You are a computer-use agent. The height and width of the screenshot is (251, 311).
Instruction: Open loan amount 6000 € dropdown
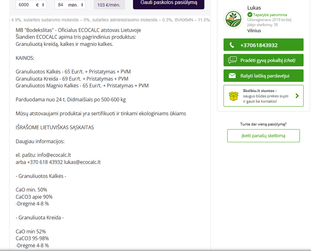click(31, 5)
